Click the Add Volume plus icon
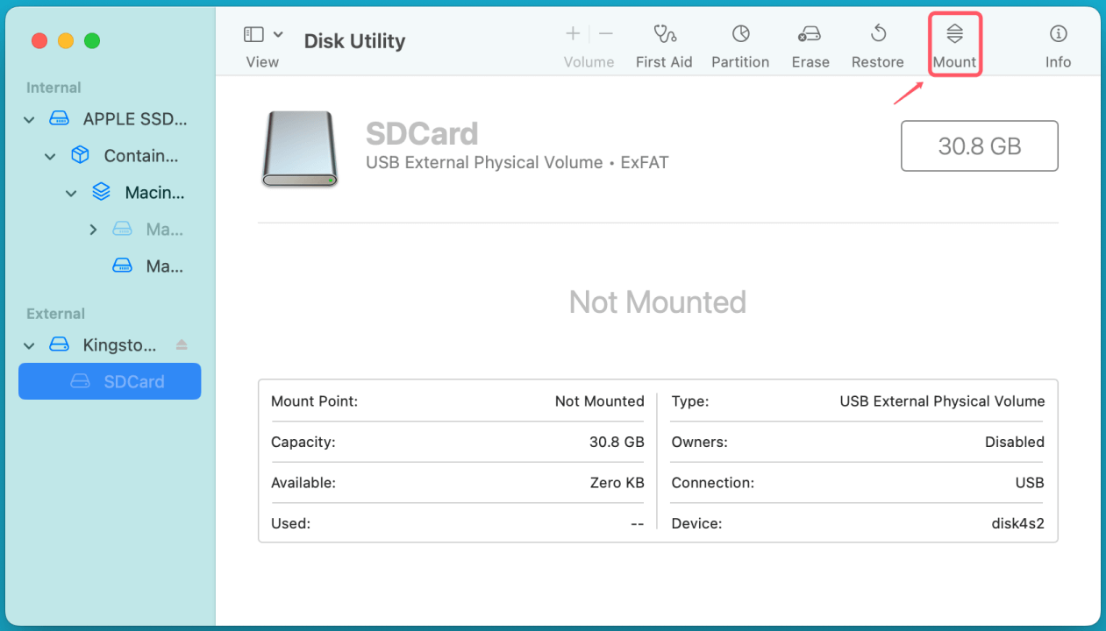The width and height of the screenshot is (1106, 631). pyautogui.click(x=572, y=33)
